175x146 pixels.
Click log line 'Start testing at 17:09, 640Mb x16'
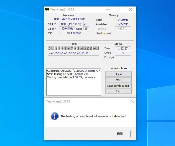point(68,74)
